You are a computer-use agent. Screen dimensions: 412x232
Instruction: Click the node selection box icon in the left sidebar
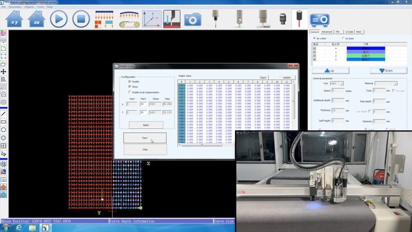(x=3, y=56)
